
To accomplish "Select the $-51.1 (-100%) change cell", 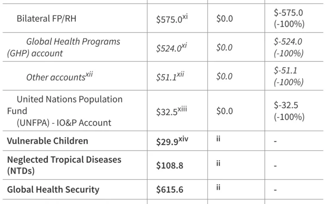I will (x=288, y=76).
